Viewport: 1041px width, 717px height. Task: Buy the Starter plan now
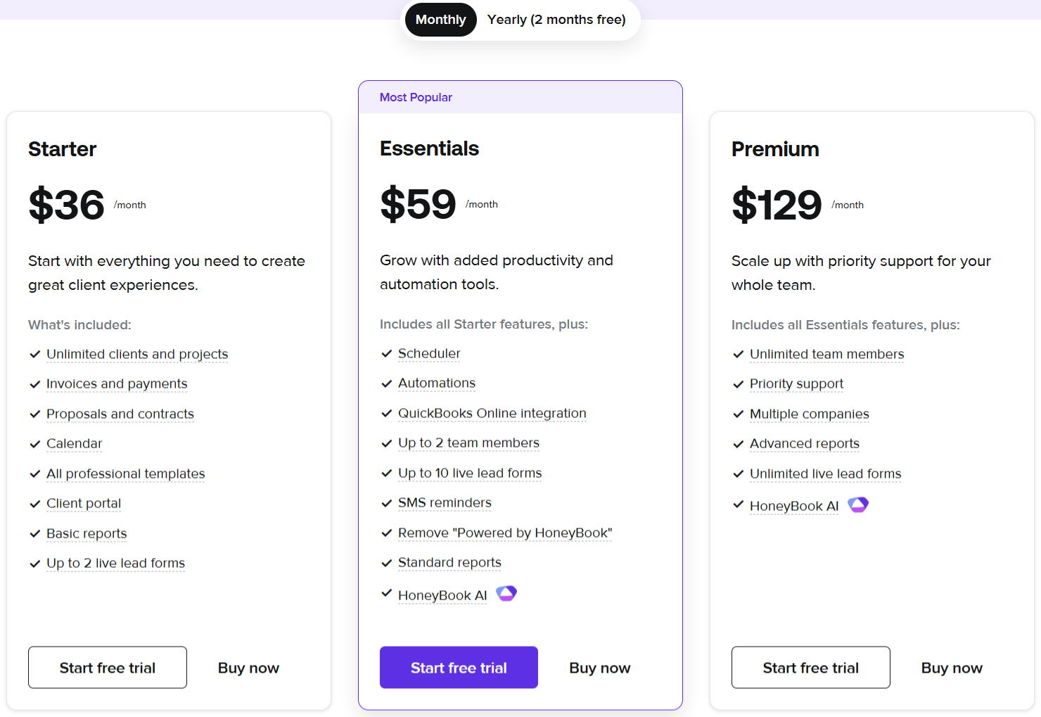[x=248, y=668]
